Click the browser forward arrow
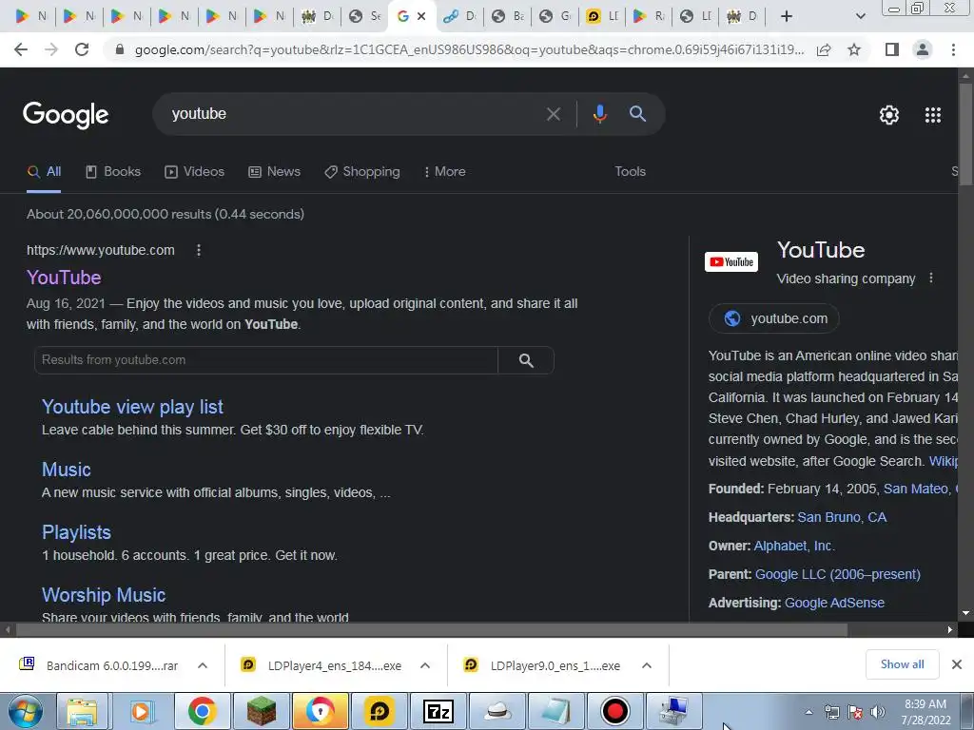Screen dimensions: 974x730 coord(51,49)
